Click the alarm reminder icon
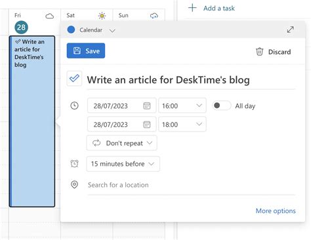Screen dimensions: 311x240 (x=74, y=164)
